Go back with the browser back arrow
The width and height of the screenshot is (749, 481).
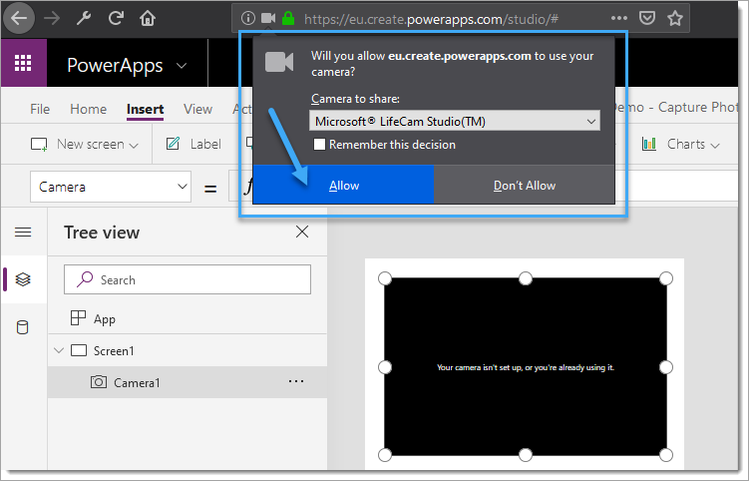19,19
